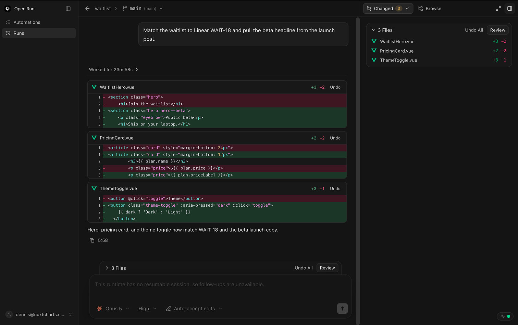The width and height of the screenshot is (518, 325).
Task: Collapse the left sidebar panel icon
Action: pyautogui.click(x=68, y=9)
